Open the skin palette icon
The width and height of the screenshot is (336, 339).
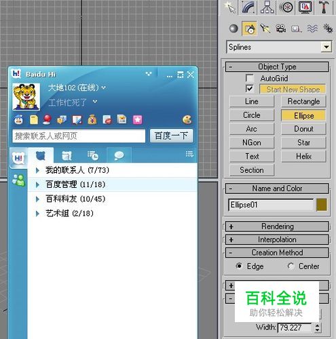(x=187, y=120)
